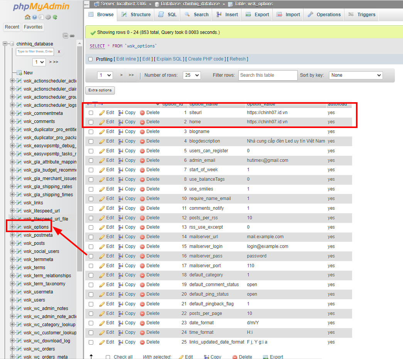Click the Home icon under phpMyAdmin logo

click(27, 17)
